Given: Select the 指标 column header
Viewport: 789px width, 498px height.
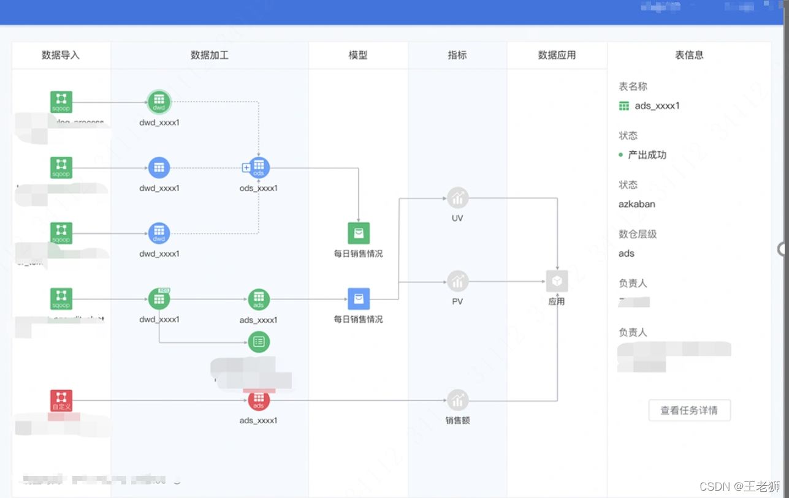Looking at the screenshot, I should click(x=457, y=55).
